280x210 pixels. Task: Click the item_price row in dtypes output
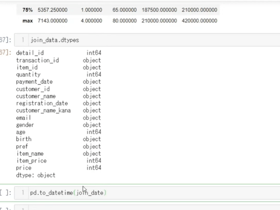coord(31,161)
